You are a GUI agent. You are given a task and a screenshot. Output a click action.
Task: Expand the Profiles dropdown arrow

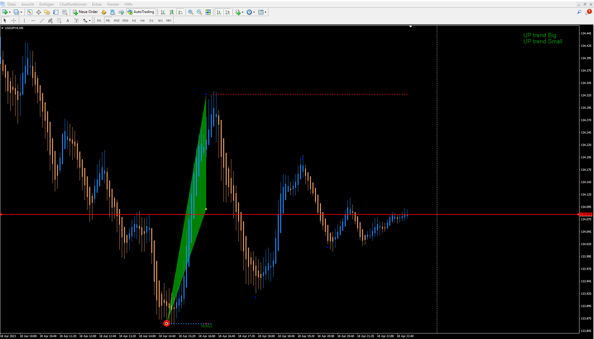pos(21,12)
